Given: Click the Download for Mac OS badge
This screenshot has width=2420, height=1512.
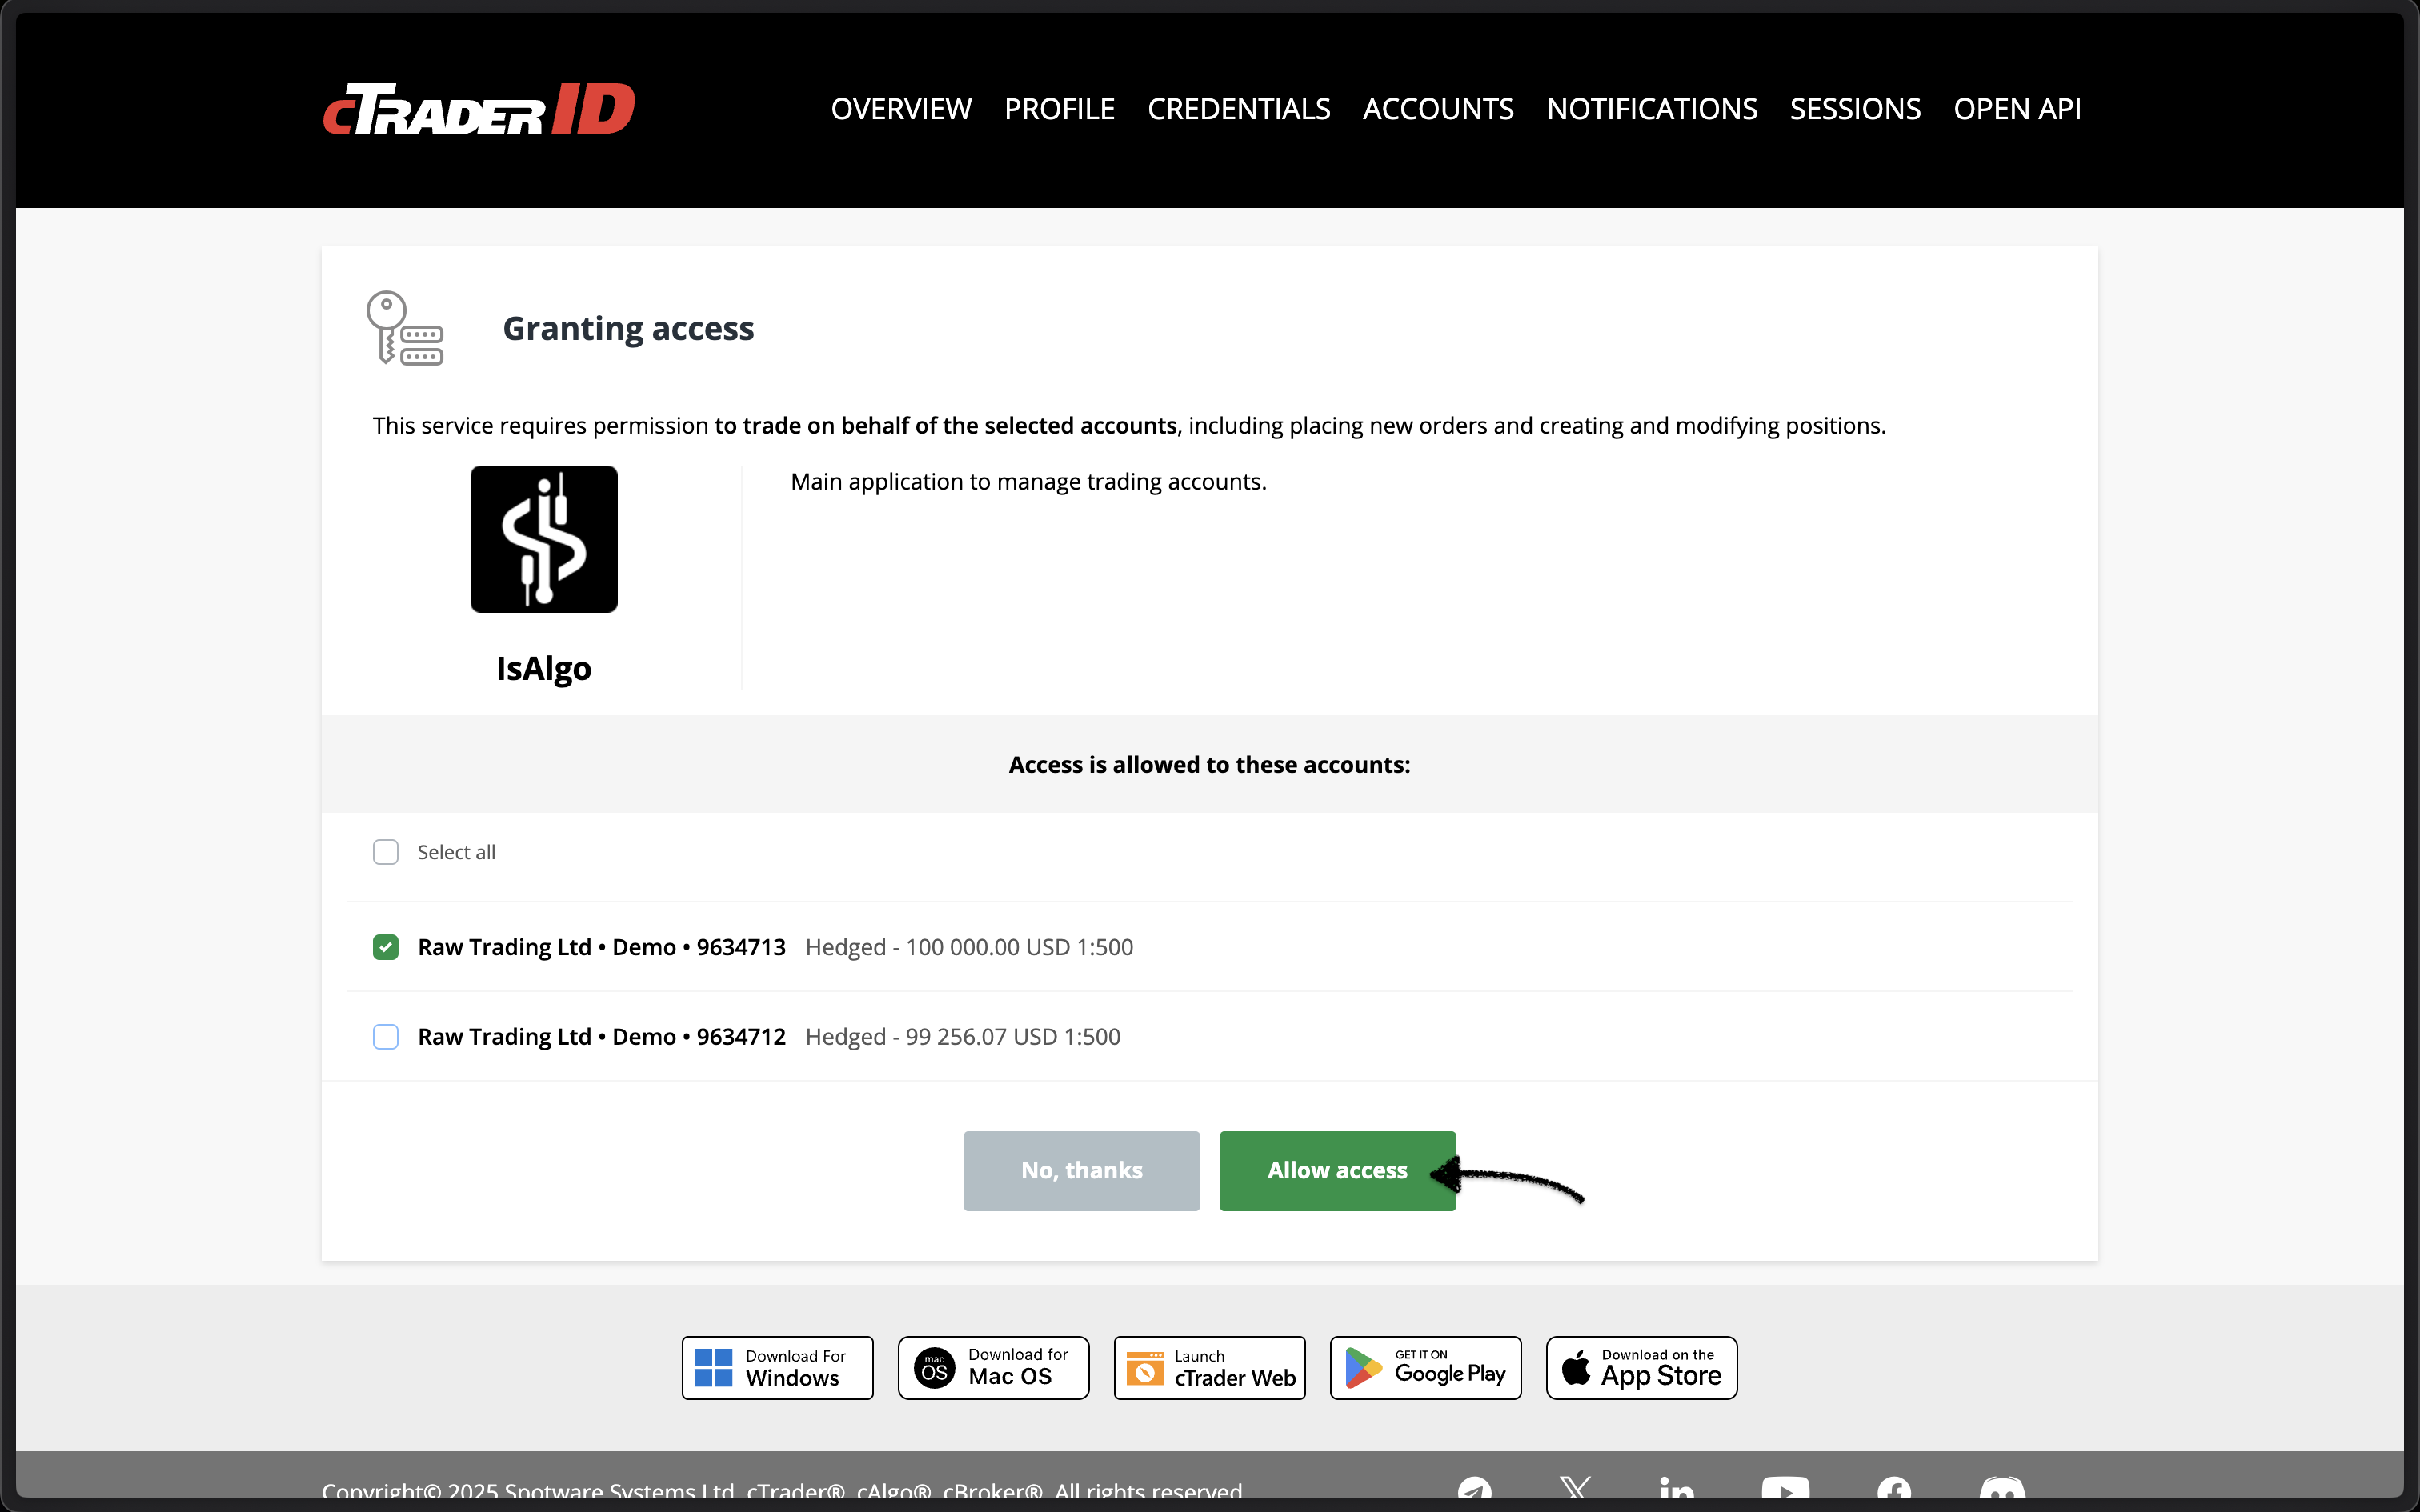Looking at the screenshot, I should pos(993,1367).
